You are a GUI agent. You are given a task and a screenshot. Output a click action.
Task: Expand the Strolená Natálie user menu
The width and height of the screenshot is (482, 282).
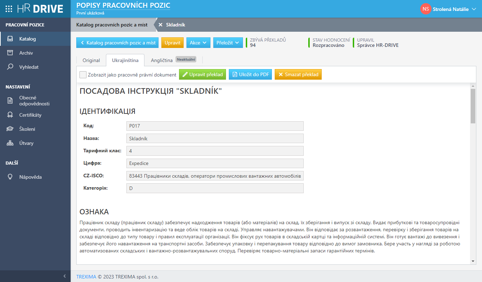(x=474, y=9)
